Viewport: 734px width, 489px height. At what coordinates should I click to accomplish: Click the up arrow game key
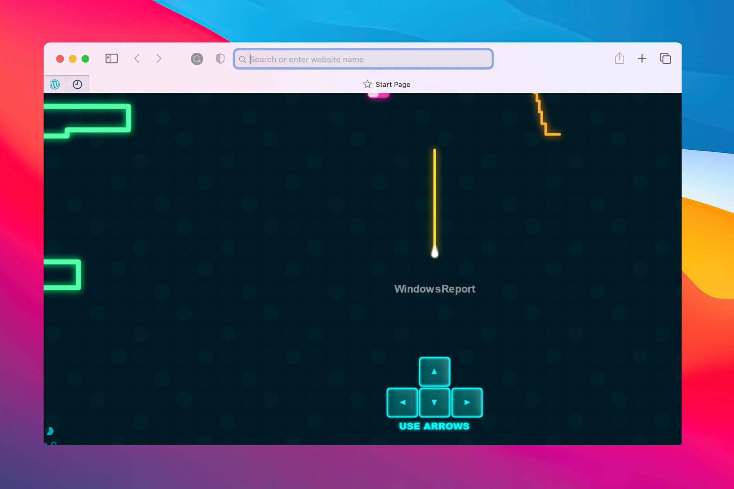click(x=435, y=372)
